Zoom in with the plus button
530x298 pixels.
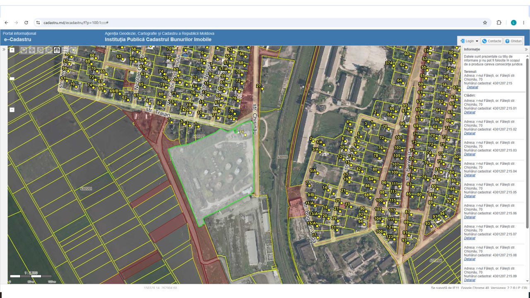[x=12, y=50]
